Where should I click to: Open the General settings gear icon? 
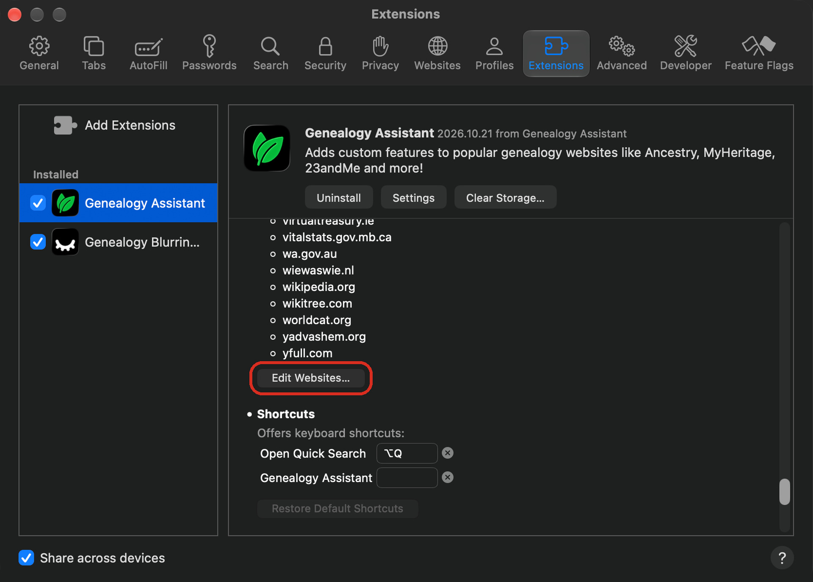[39, 46]
